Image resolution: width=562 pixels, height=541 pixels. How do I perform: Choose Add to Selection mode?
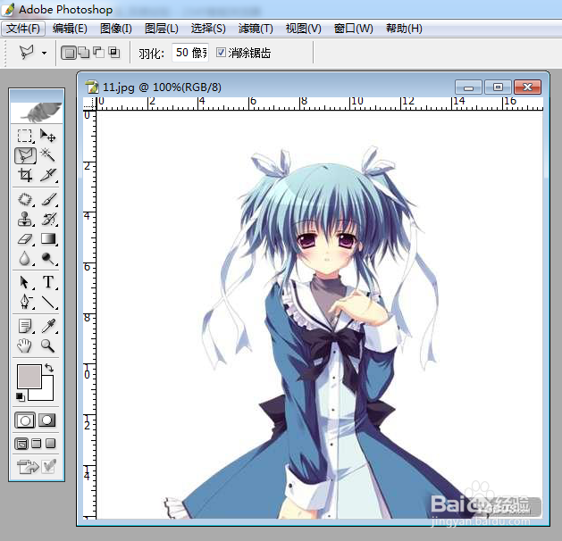pos(84,53)
